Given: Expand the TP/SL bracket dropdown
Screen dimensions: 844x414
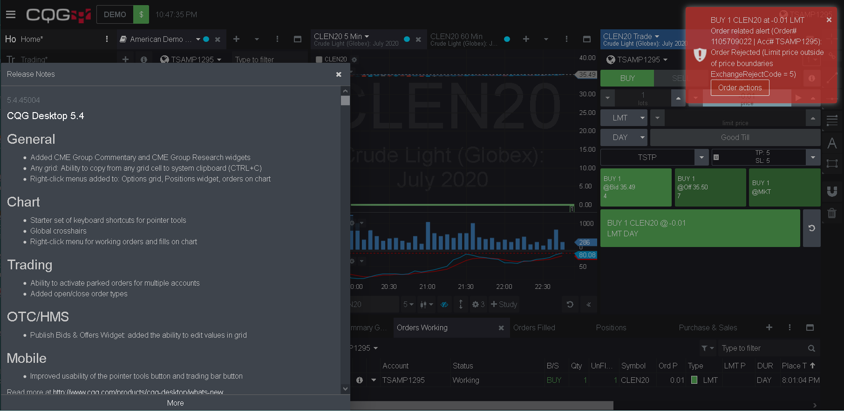Looking at the screenshot, I should coord(813,157).
